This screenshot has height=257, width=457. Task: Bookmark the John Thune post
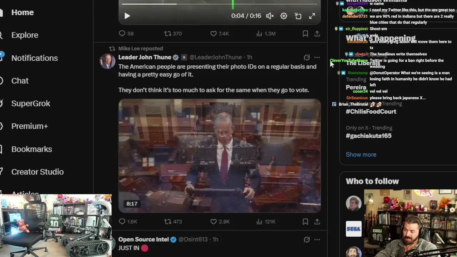(305, 222)
